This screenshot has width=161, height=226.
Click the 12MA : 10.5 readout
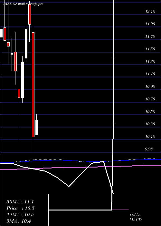[x=20, y=215]
